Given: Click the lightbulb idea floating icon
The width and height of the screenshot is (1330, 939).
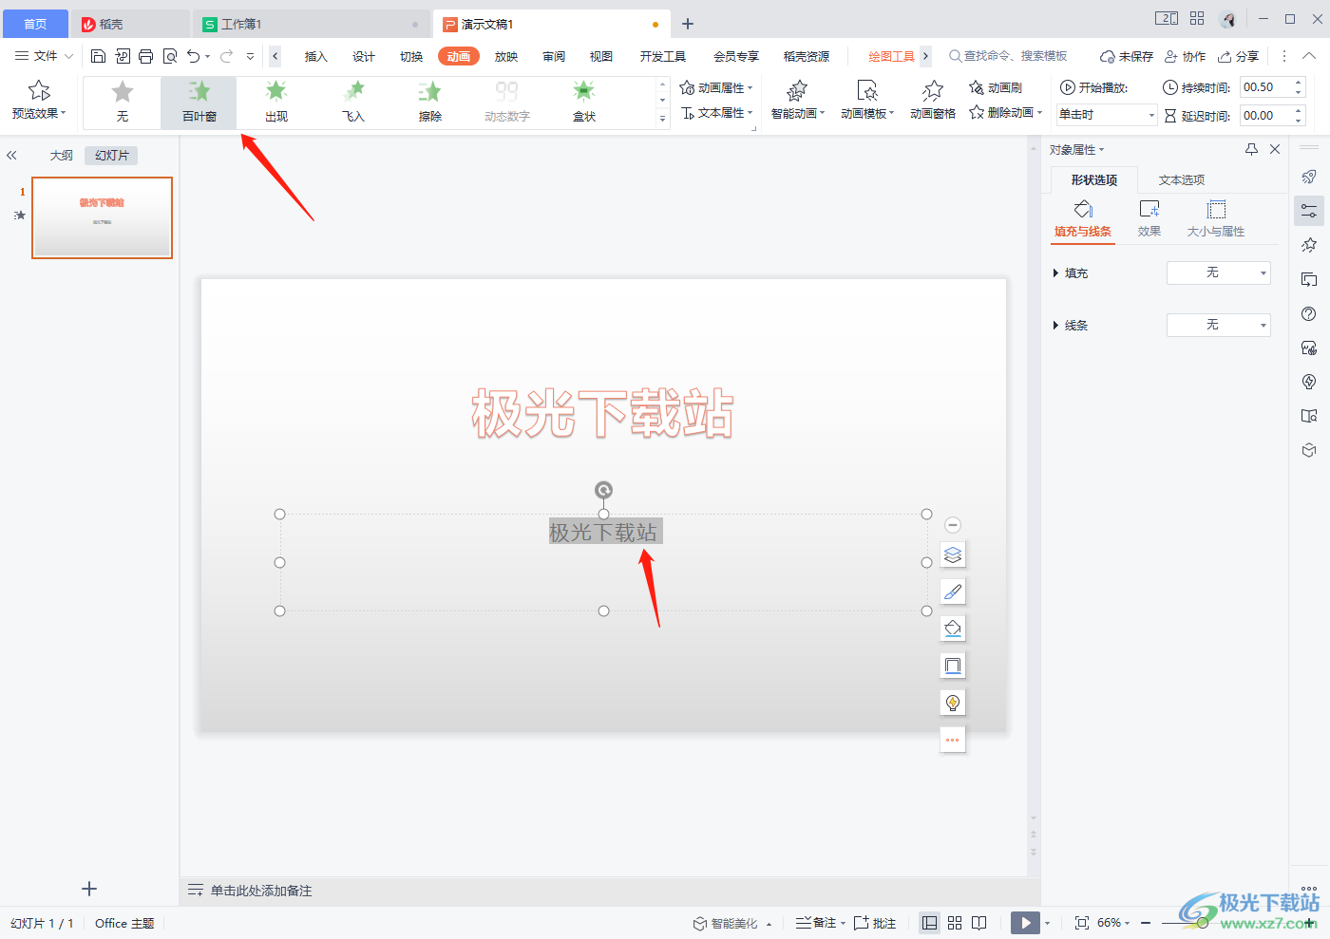Looking at the screenshot, I should 953,703.
